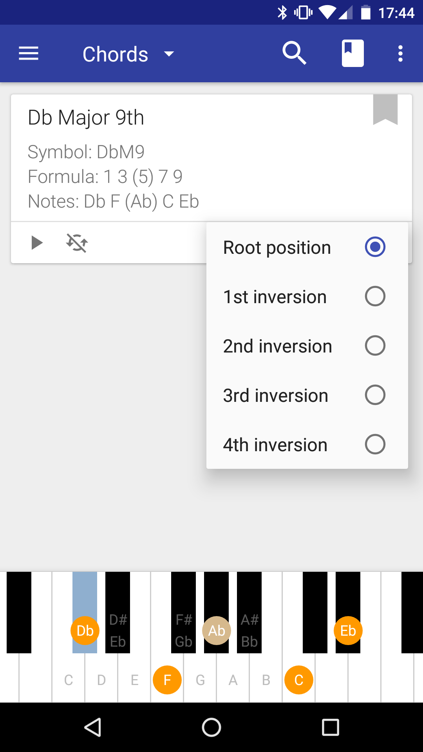Pick 2nd inversion from the menu
Screen dimensions: 423x752
point(277,346)
